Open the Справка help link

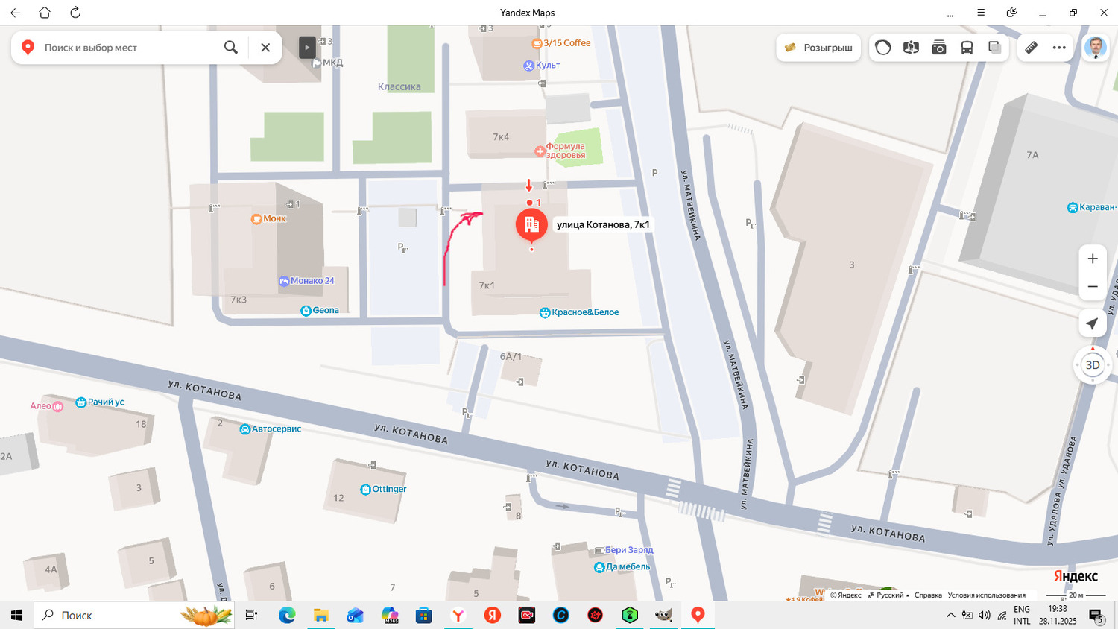tap(928, 595)
